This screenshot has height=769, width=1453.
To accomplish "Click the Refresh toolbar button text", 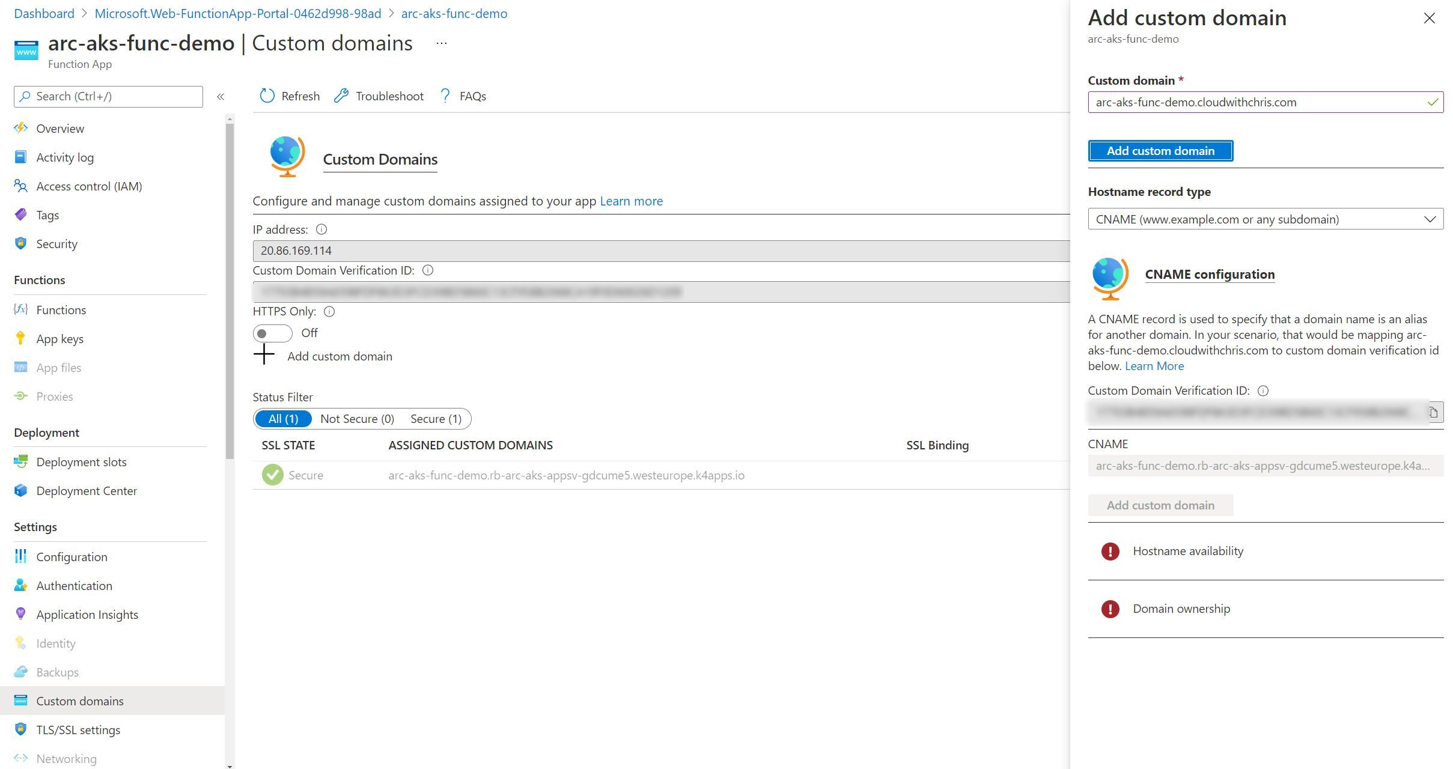I will point(300,96).
